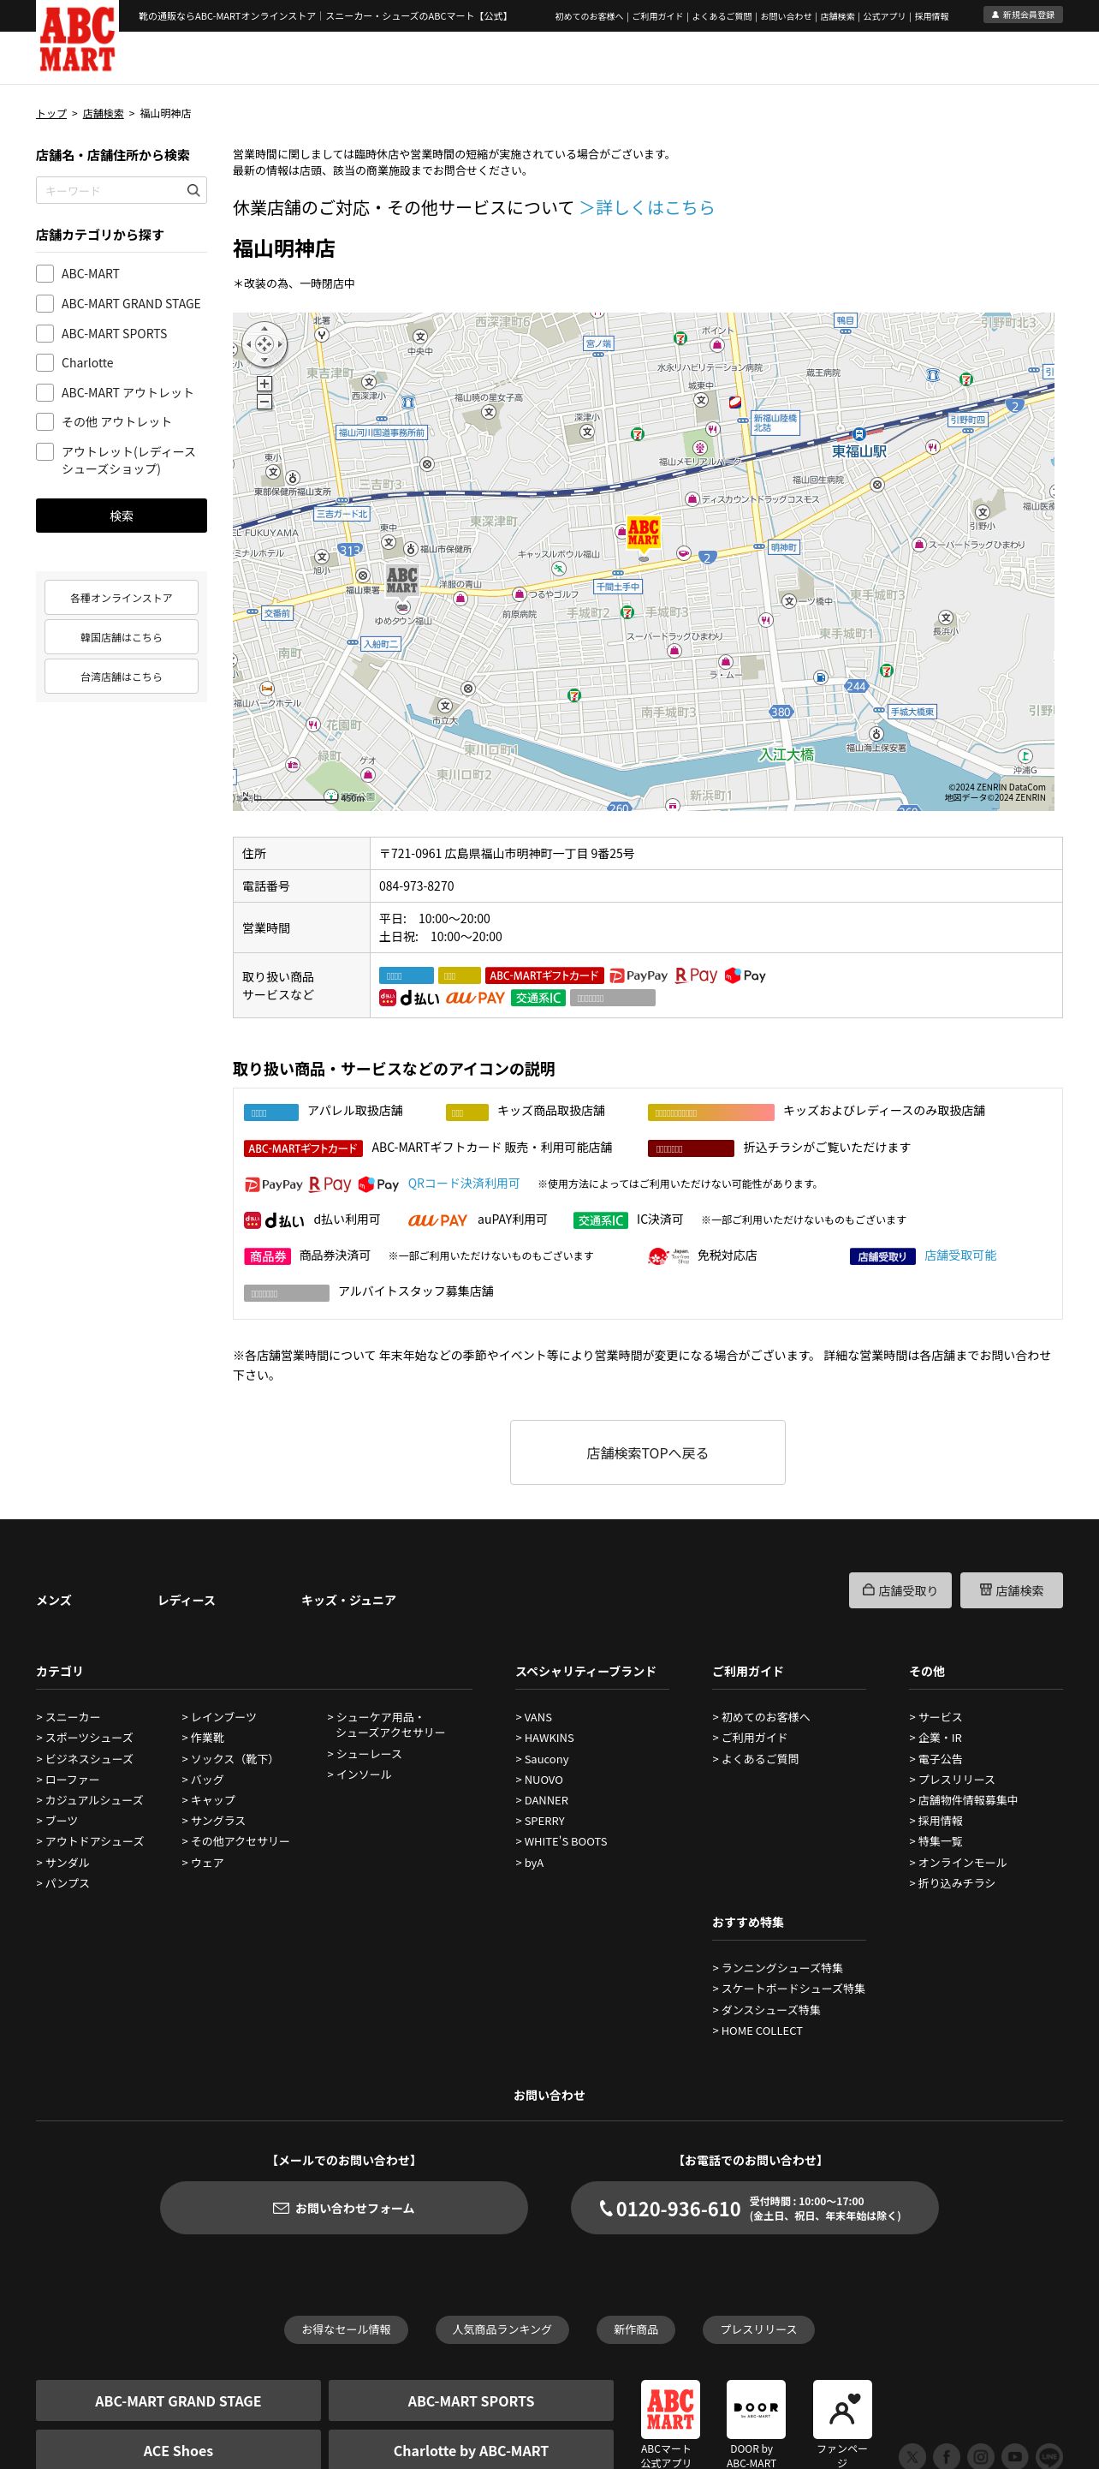
Task: Open the QRコード決済利用可 link
Action: pyautogui.click(x=464, y=1184)
